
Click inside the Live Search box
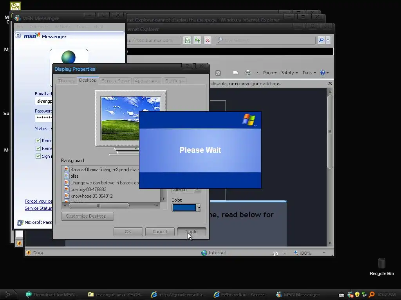point(266,40)
